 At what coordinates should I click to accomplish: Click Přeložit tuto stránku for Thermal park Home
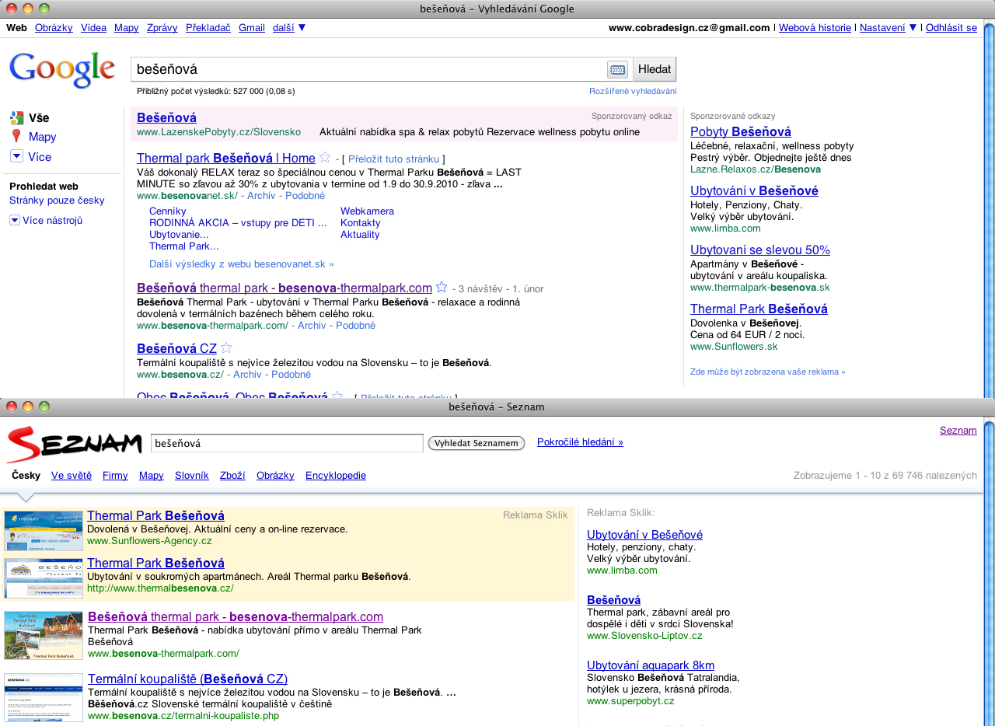(393, 159)
